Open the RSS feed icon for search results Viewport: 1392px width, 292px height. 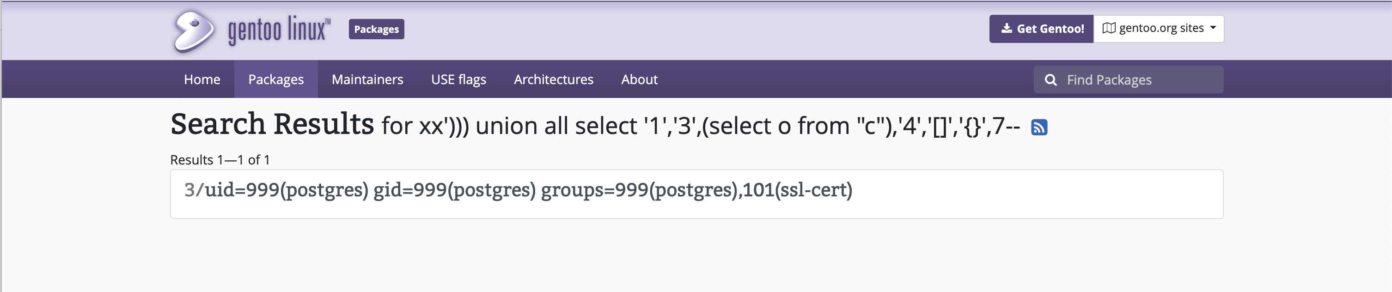[x=1038, y=128]
